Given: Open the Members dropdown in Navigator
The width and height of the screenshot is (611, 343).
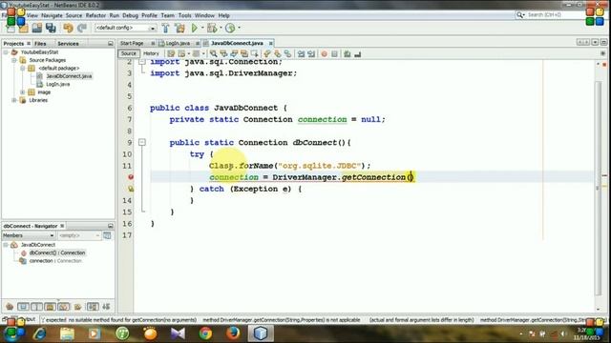Looking at the screenshot, I should (x=28, y=235).
